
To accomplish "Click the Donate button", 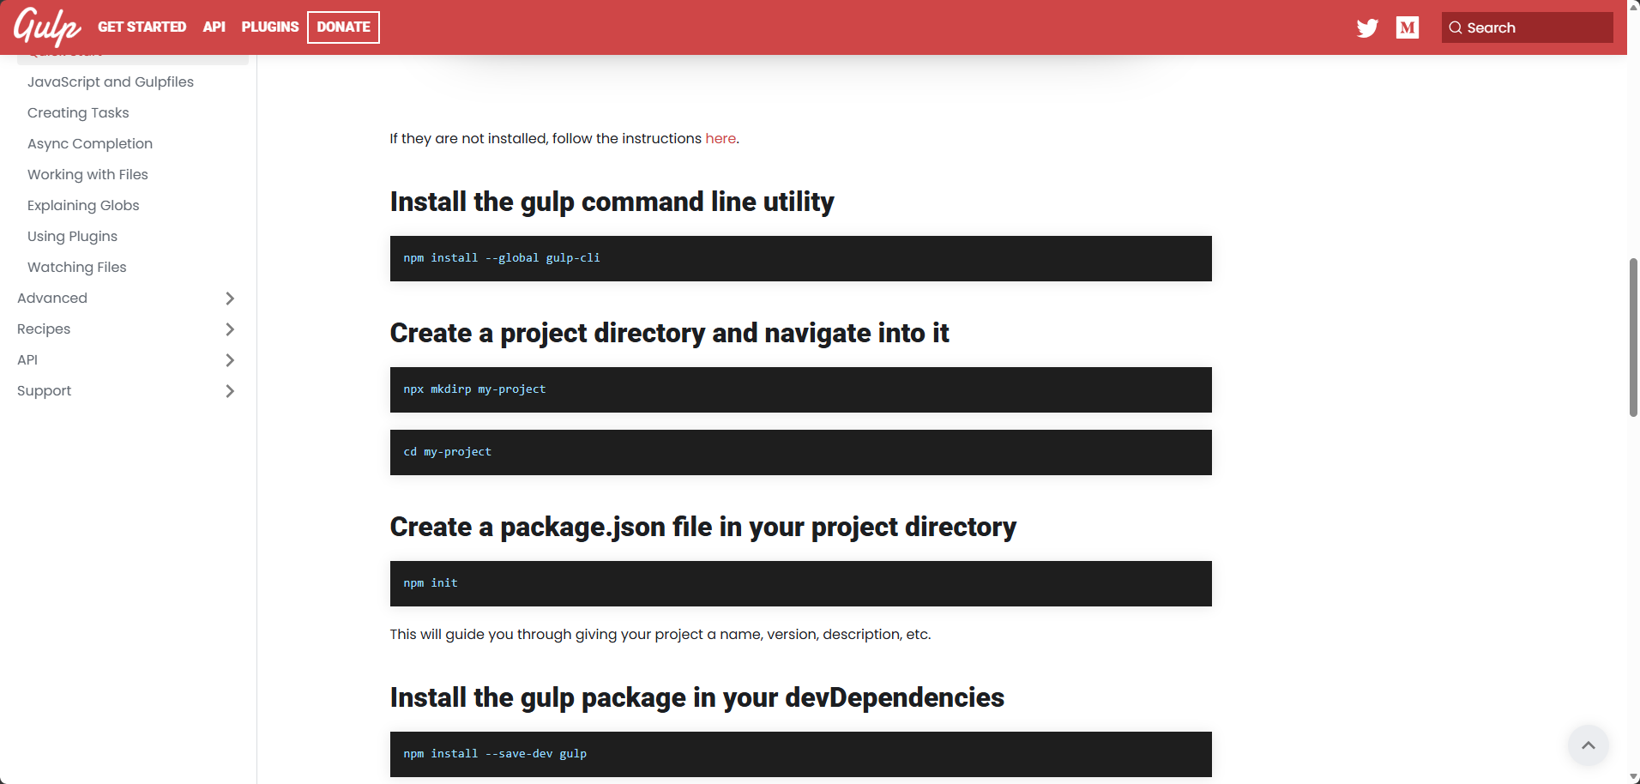I will [343, 27].
